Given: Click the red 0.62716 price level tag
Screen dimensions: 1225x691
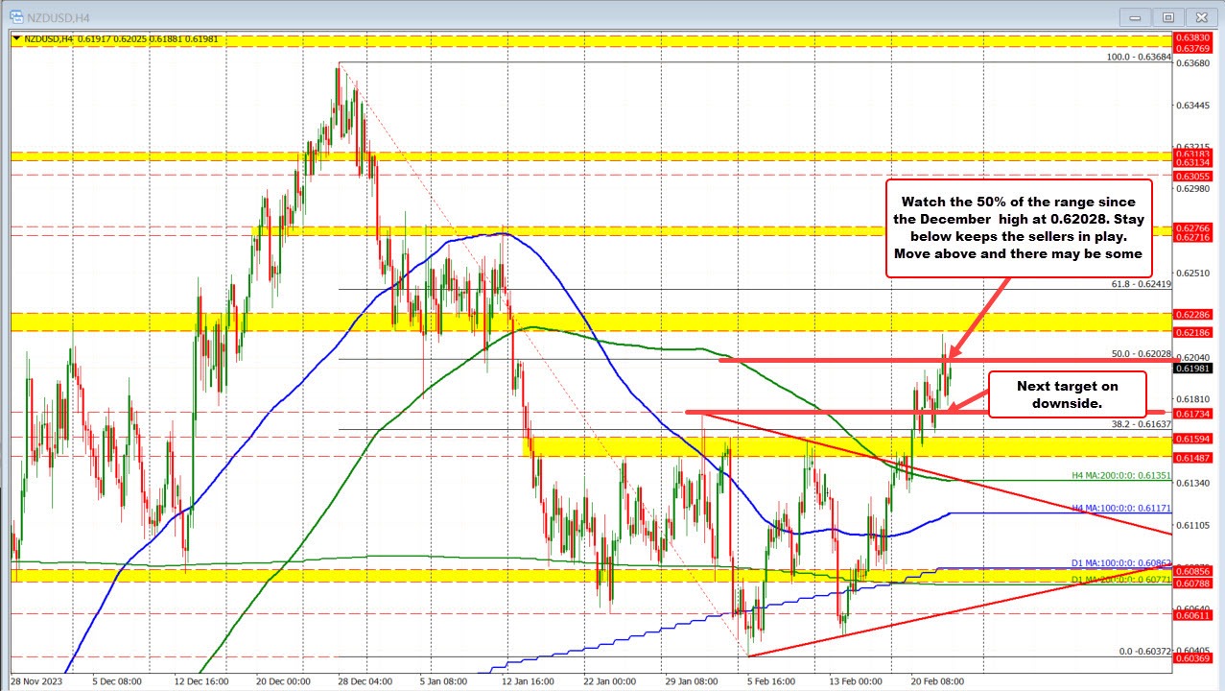Looking at the screenshot, I should (1191, 236).
